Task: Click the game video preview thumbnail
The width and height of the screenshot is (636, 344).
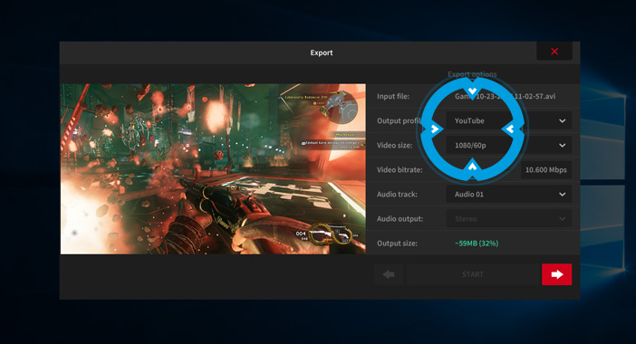Action: pos(213,169)
